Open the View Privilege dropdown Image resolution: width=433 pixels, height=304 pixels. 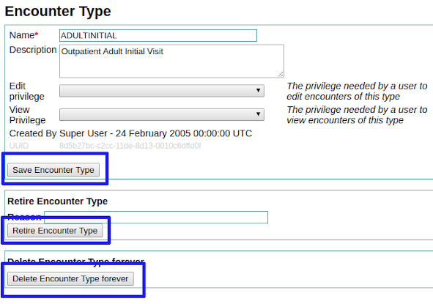click(161, 114)
